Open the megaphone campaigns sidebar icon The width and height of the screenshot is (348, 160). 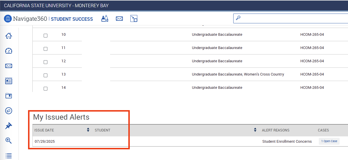(x=9, y=111)
